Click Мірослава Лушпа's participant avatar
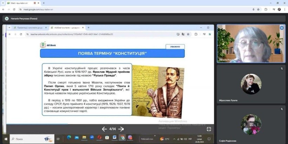 tap(251, 84)
